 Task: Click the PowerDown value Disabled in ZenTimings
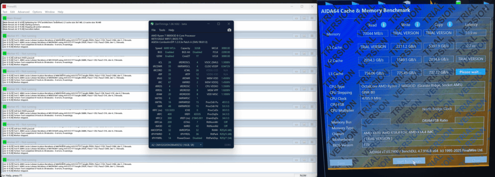point(197,137)
